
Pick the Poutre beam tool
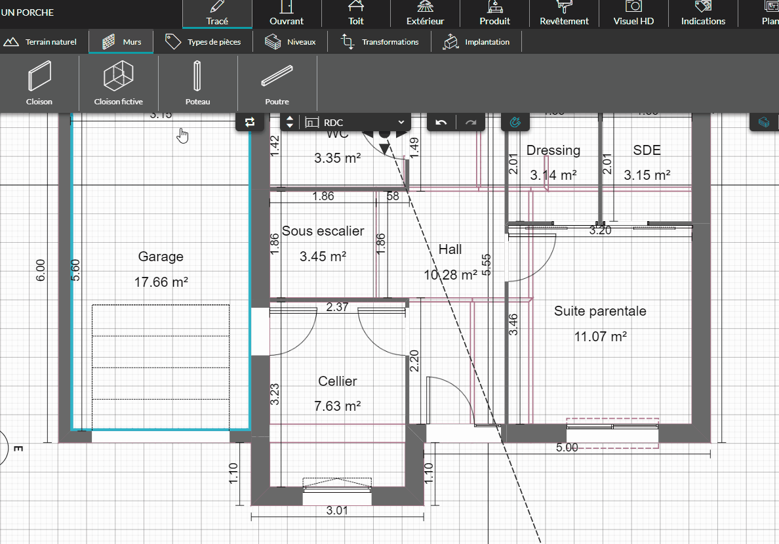tap(277, 83)
